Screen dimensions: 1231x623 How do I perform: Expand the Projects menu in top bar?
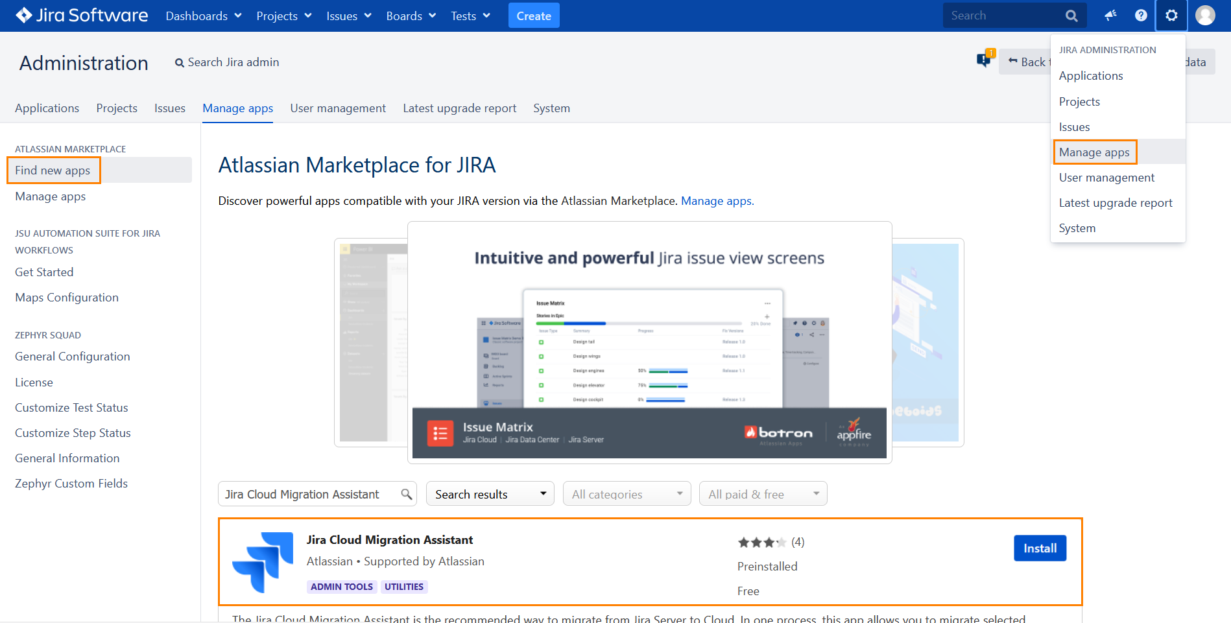(x=284, y=16)
